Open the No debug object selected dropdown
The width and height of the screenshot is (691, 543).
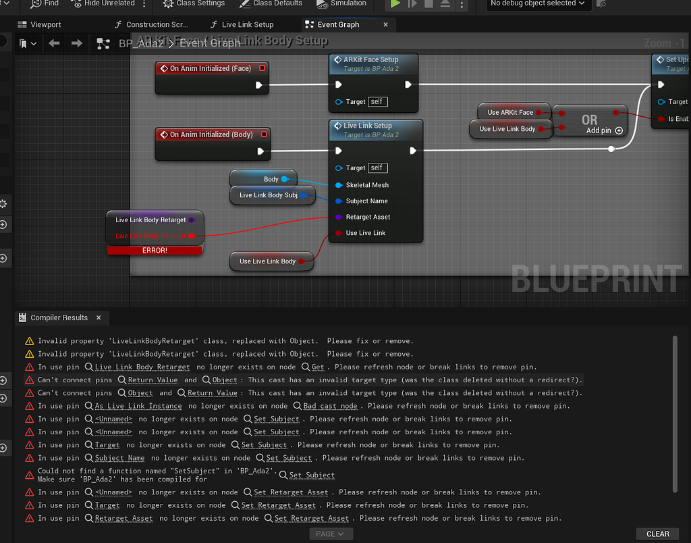pyautogui.click(x=537, y=5)
